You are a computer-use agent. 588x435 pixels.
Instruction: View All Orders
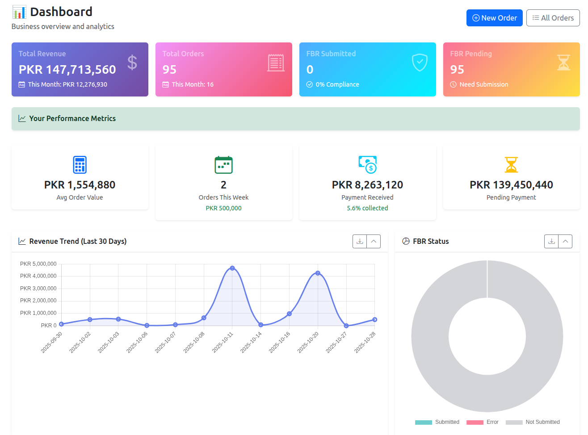pos(553,18)
